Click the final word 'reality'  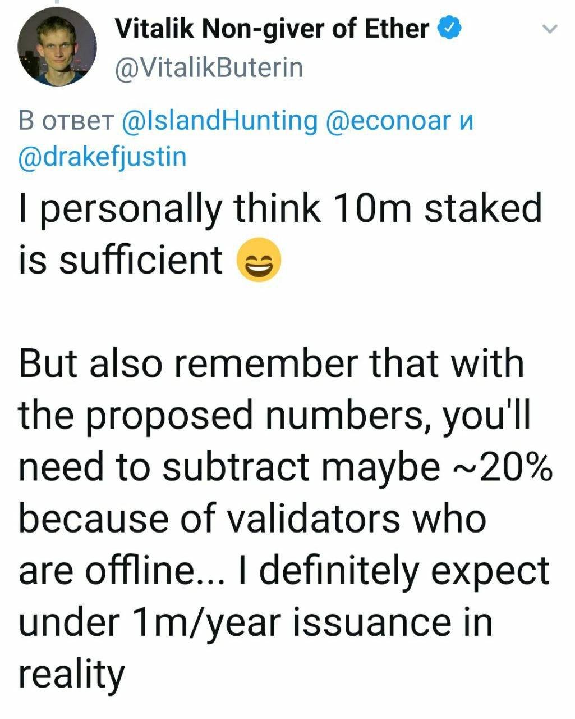click(x=71, y=675)
